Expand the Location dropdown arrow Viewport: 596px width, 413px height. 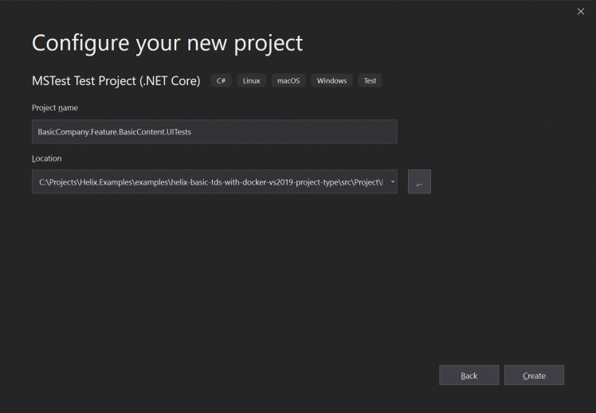pyautogui.click(x=392, y=181)
